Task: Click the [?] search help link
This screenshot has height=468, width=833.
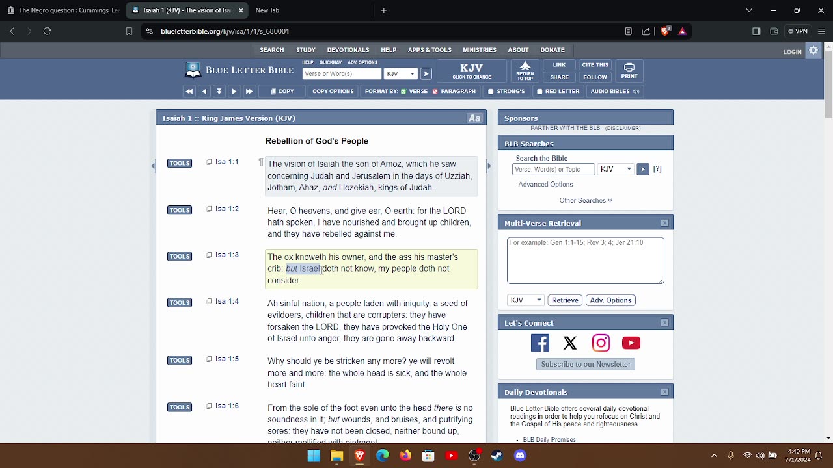Action: [x=657, y=169]
